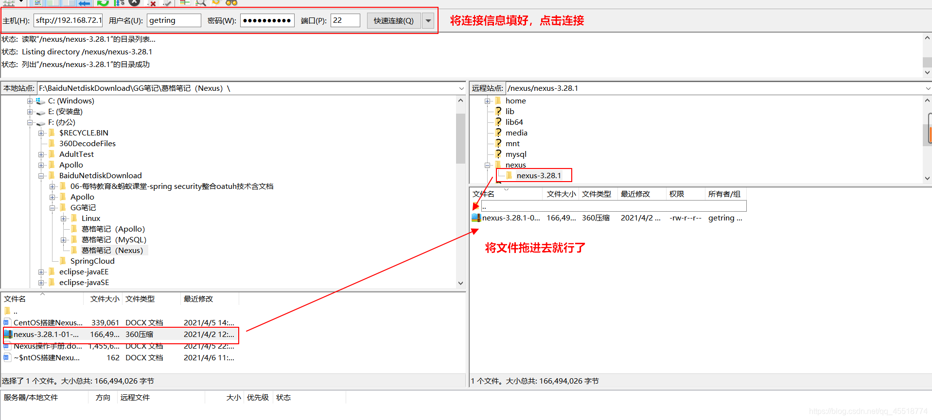Expand the $RECYCLE.BIN folder node
Viewport: 932px width, 420px height.
click(41, 133)
